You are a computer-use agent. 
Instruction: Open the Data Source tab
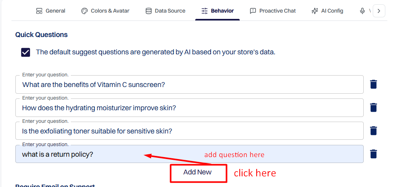[x=166, y=11]
